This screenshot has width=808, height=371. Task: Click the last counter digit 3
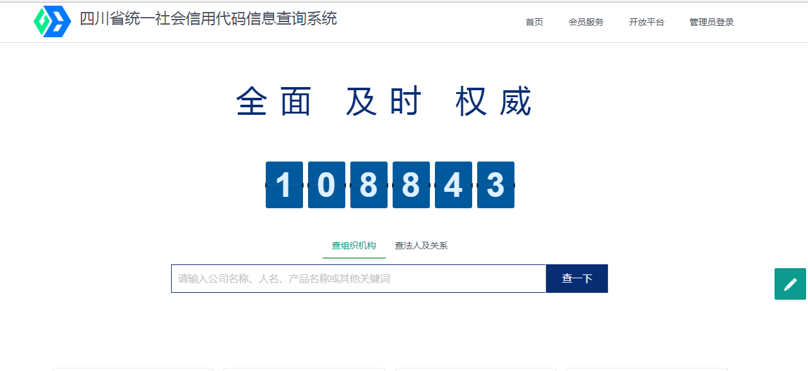[496, 185]
